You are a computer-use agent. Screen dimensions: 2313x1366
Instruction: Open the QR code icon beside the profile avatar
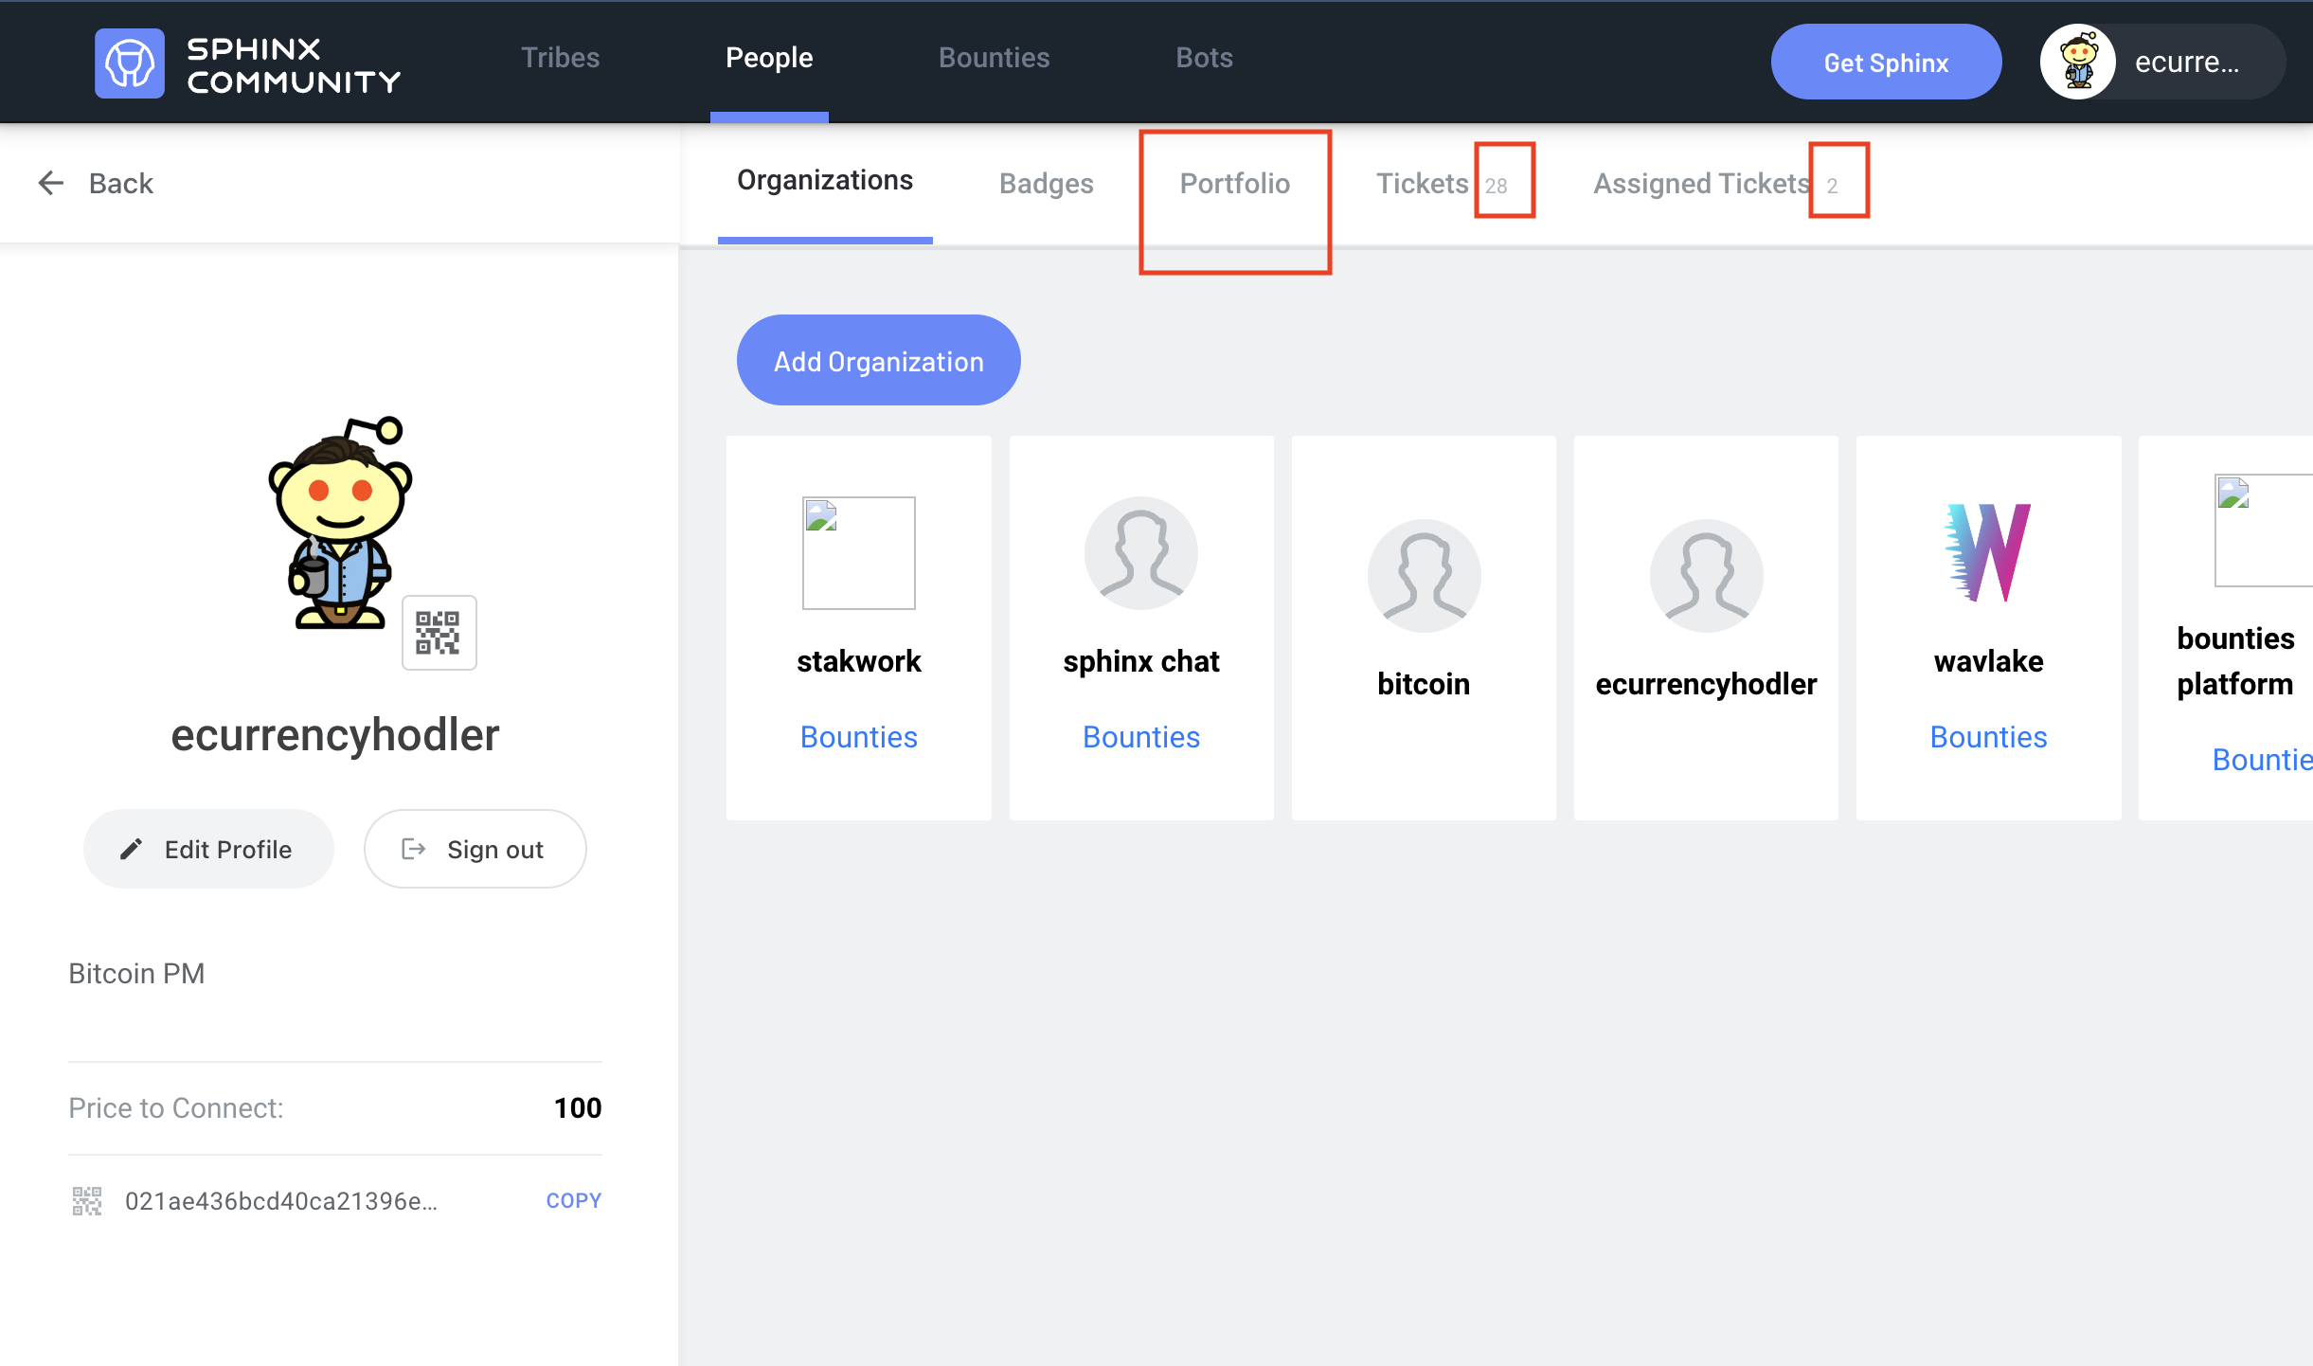(x=438, y=632)
